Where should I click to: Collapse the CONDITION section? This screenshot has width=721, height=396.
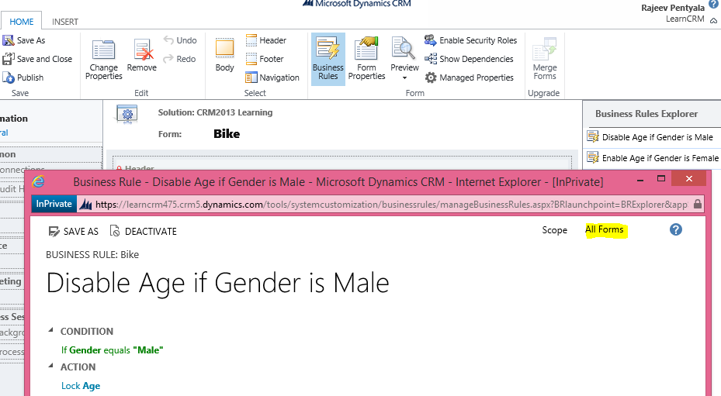(x=51, y=331)
